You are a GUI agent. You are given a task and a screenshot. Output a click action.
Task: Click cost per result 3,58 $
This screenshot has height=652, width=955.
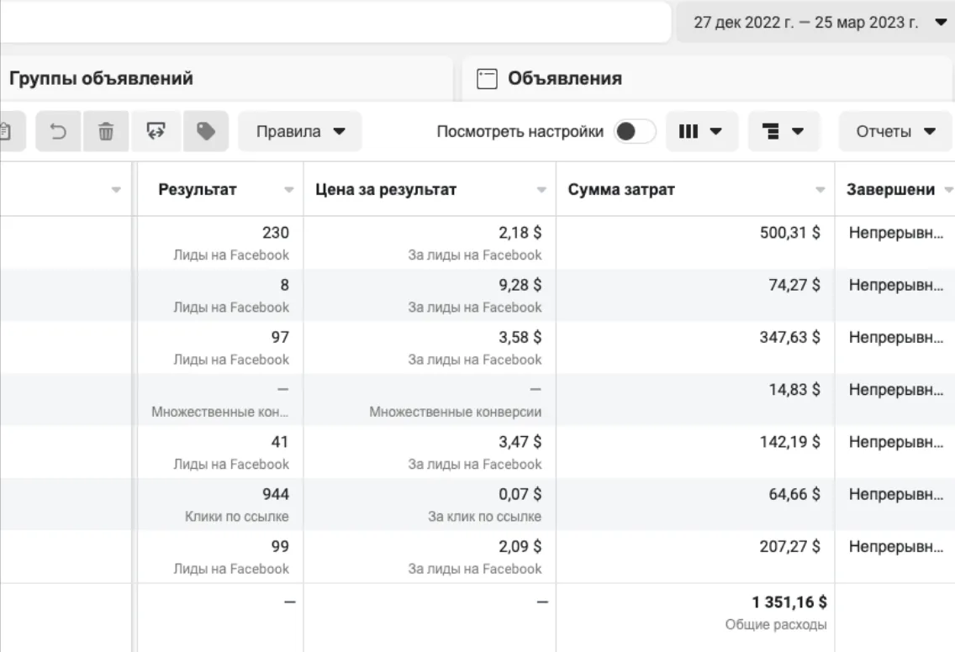click(x=520, y=337)
